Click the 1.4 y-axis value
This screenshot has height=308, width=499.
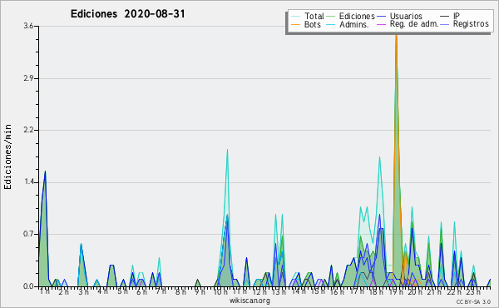(28, 182)
